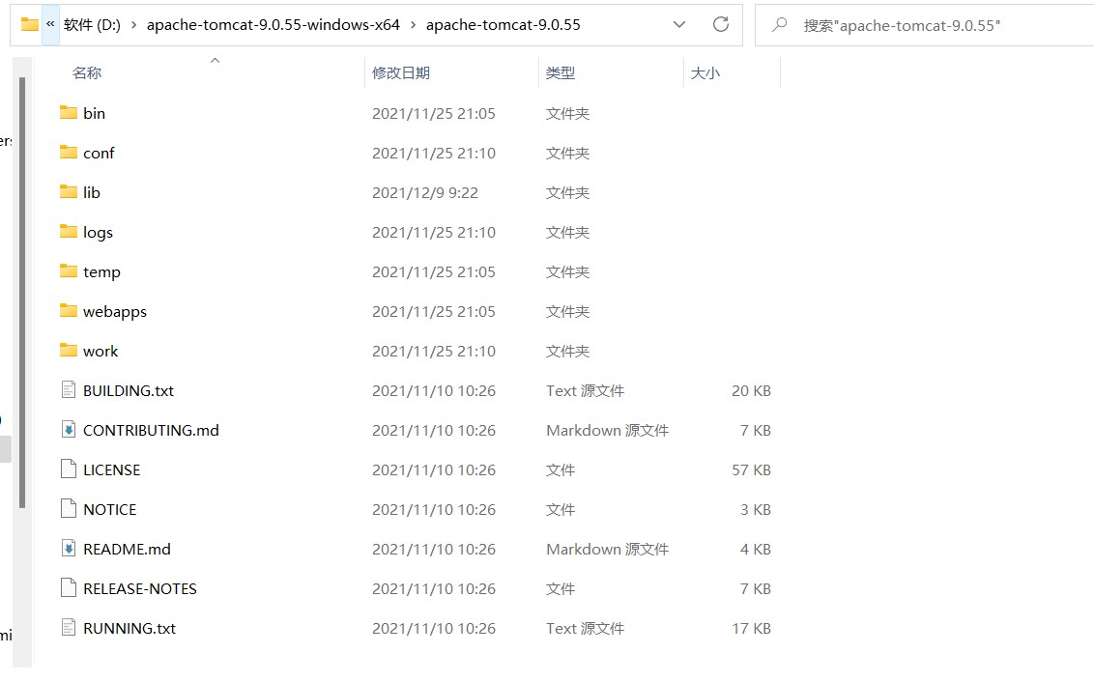Click the 20 KB size of BUILDING.txt
This screenshot has height=682, width=1094.
click(751, 390)
